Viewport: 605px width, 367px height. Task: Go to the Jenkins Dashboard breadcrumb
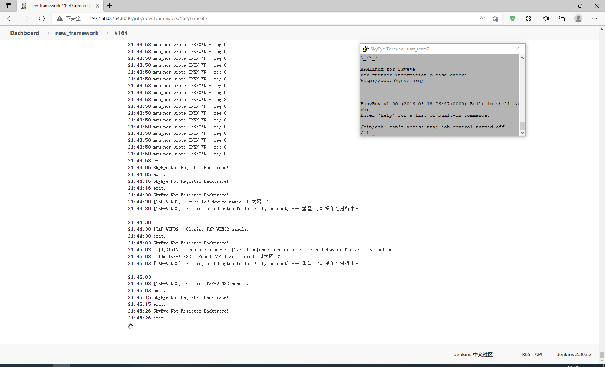click(x=25, y=33)
